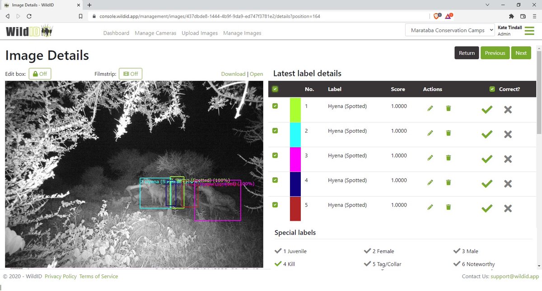This screenshot has width=542, height=291.
Task: Email support@wildid.app
Action: (x=514, y=277)
